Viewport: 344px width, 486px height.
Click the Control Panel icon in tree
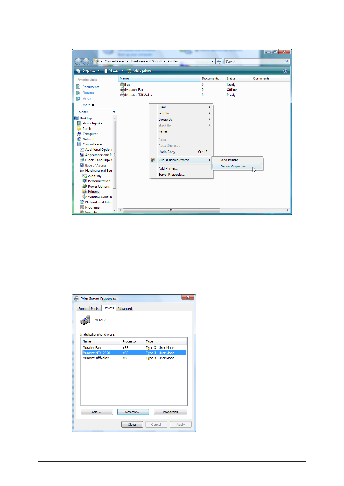[x=79, y=144]
